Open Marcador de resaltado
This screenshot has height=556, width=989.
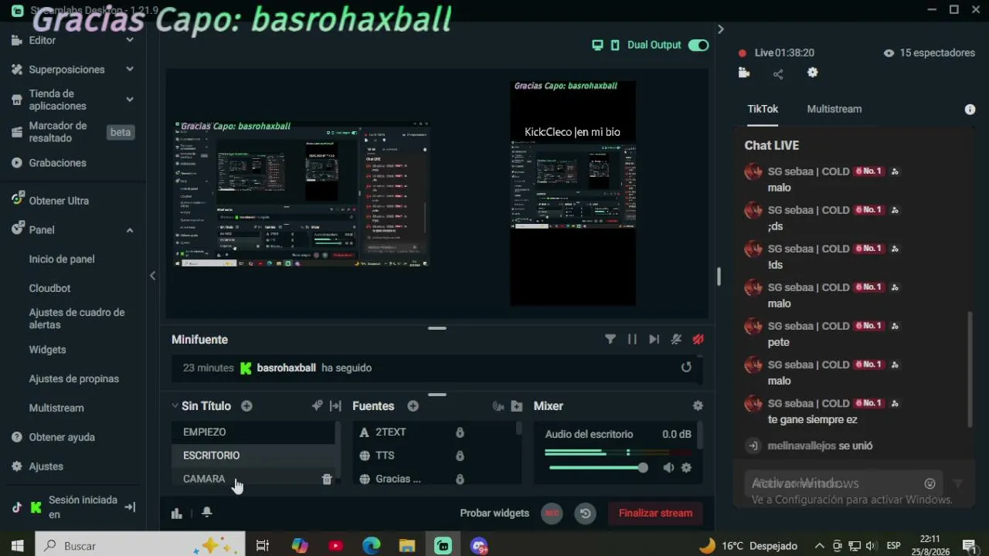pyautogui.click(x=58, y=132)
